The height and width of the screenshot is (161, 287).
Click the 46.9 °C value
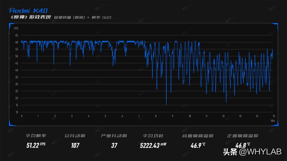click(x=198, y=145)
